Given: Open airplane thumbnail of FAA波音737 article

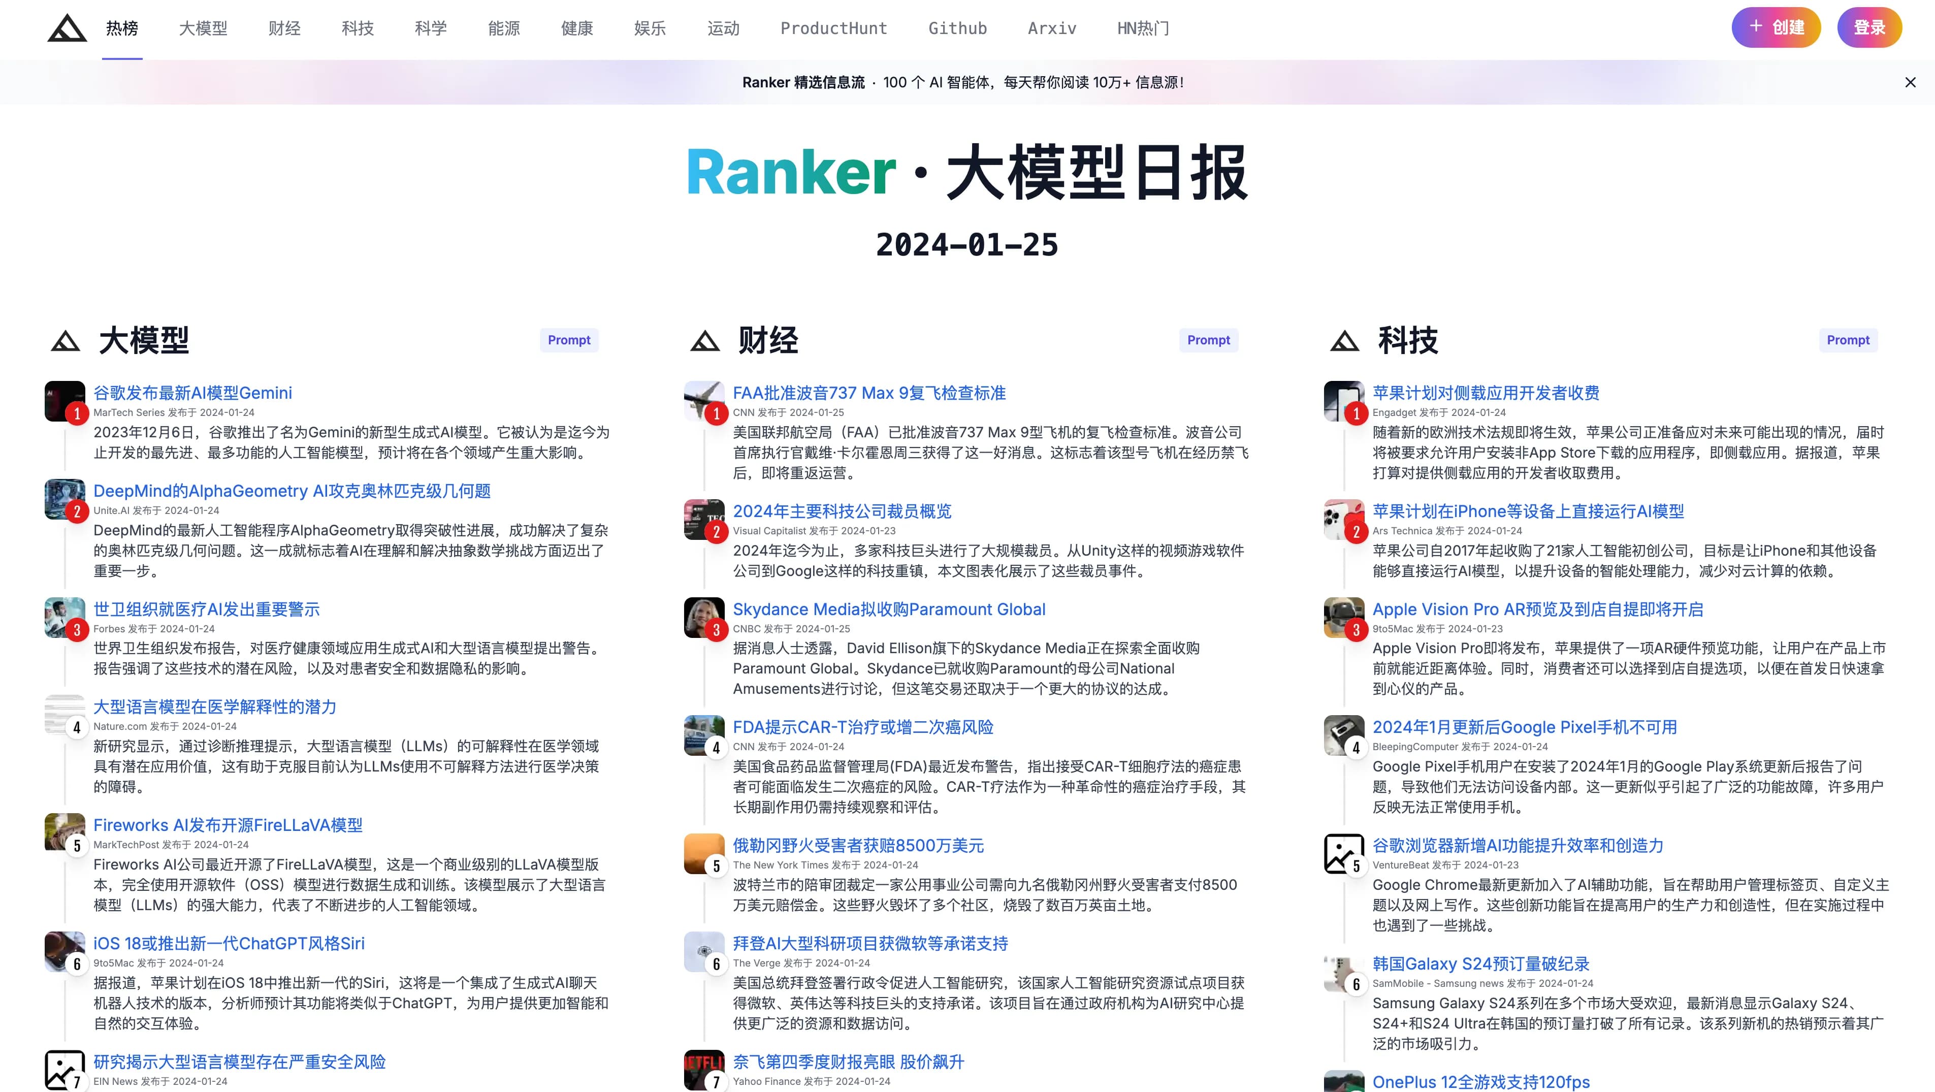Looking at the screenshot, I should 704,401.
